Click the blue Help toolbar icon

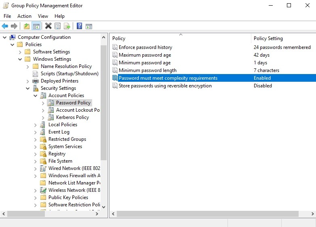point(79,26)
